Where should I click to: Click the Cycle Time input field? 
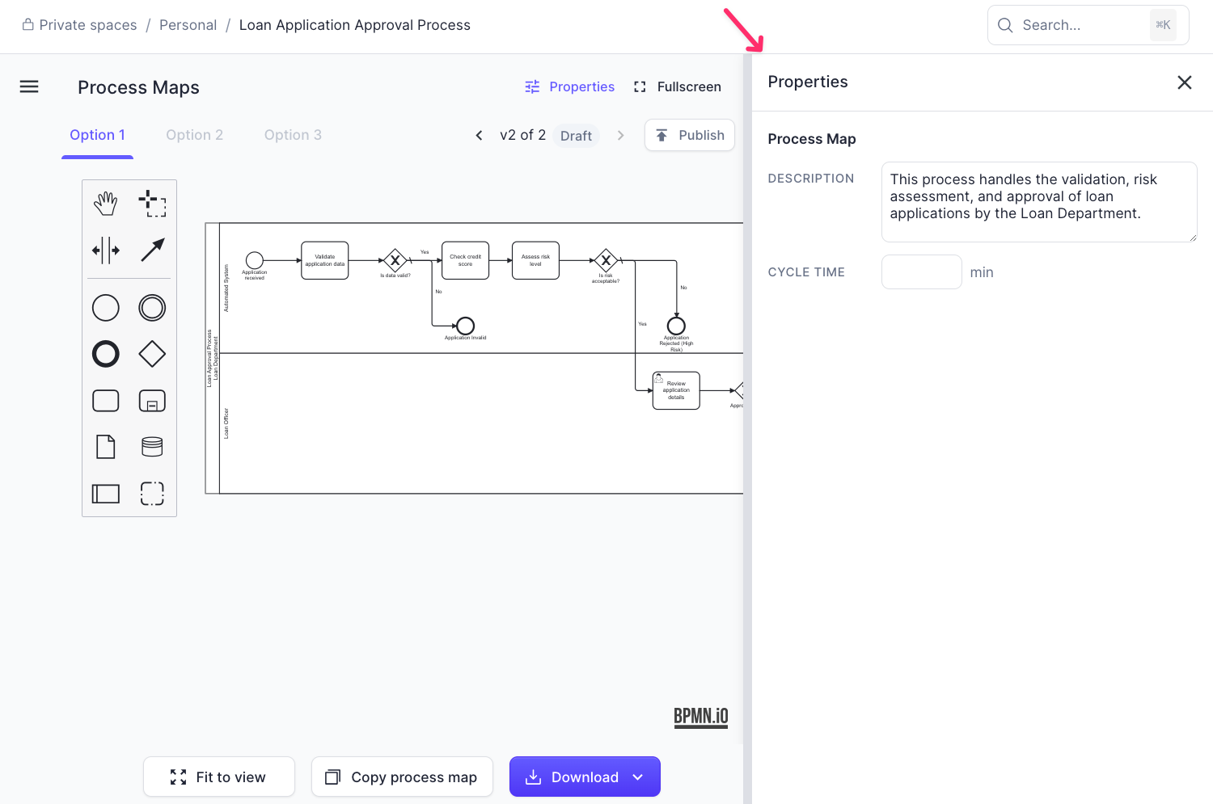point(921,272)
